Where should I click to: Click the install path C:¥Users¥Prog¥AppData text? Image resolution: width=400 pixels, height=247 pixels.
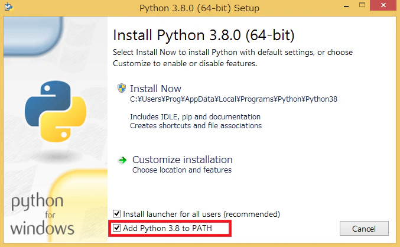click(x=233, y=99)
